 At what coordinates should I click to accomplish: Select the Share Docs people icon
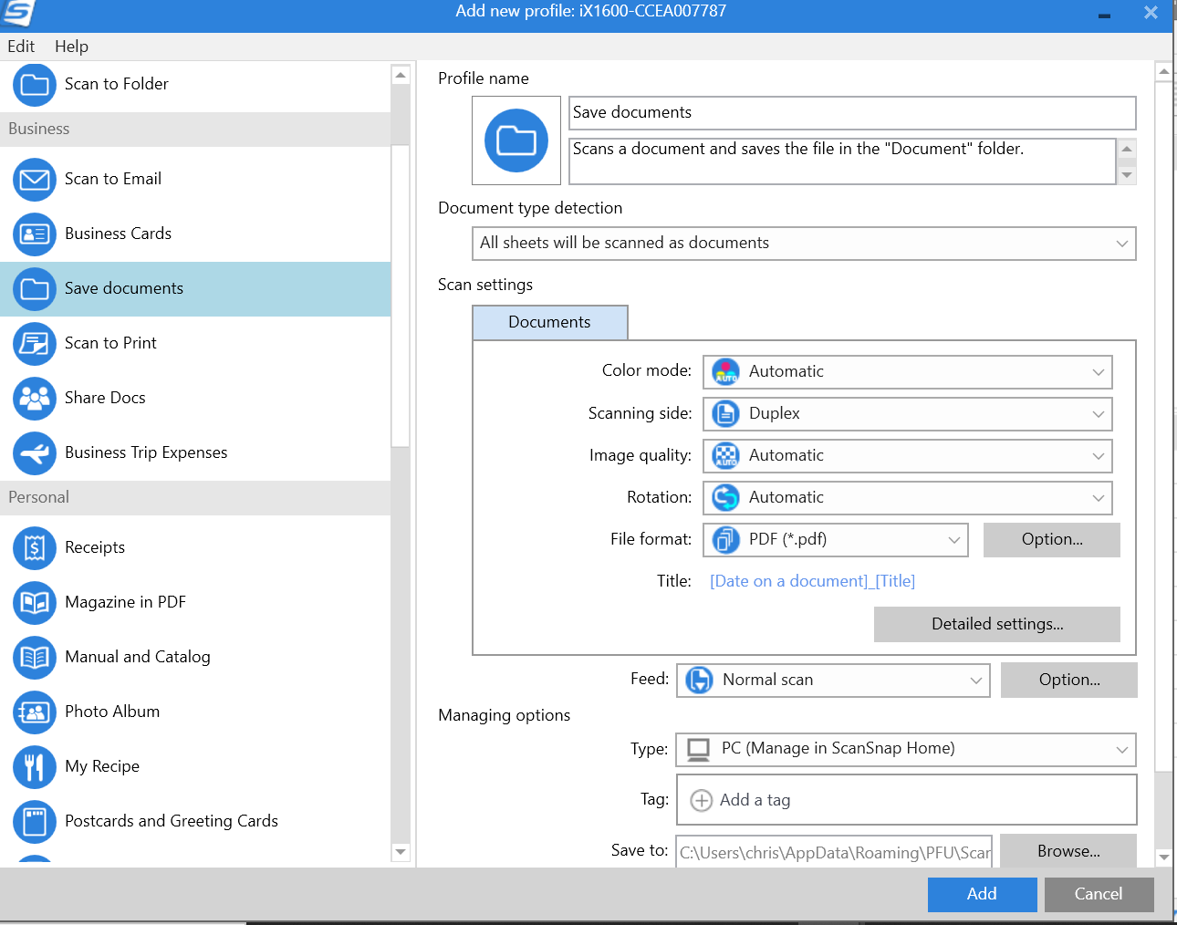pyautogui.click(x=35, y=399)
